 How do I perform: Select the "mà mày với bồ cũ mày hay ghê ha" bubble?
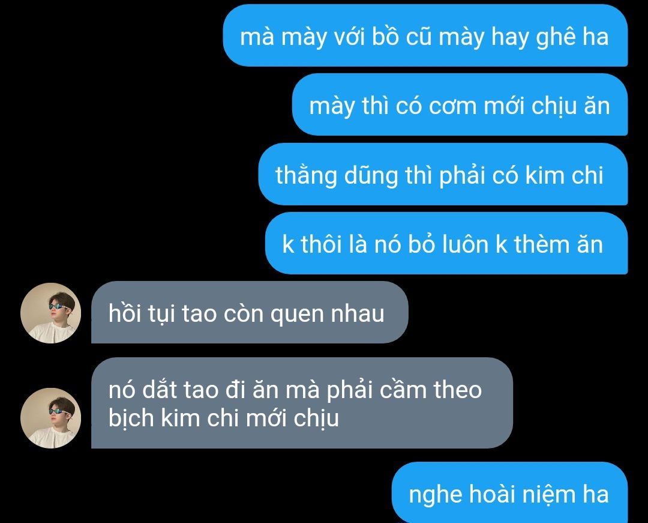(425, 35)
